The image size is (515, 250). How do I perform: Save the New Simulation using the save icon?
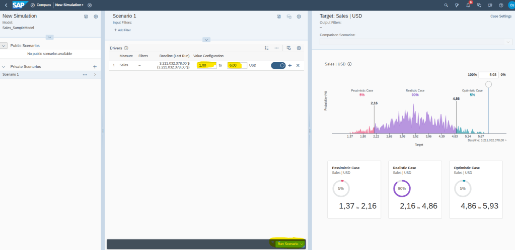click(86, 17)
